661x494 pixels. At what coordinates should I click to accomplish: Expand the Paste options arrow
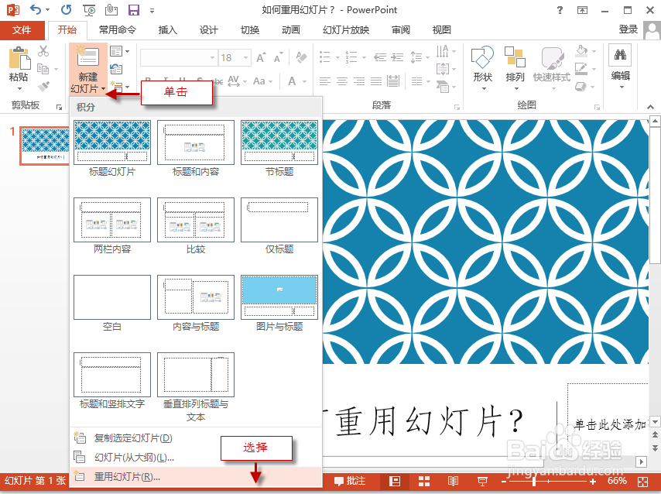click(x=19, y=88)
